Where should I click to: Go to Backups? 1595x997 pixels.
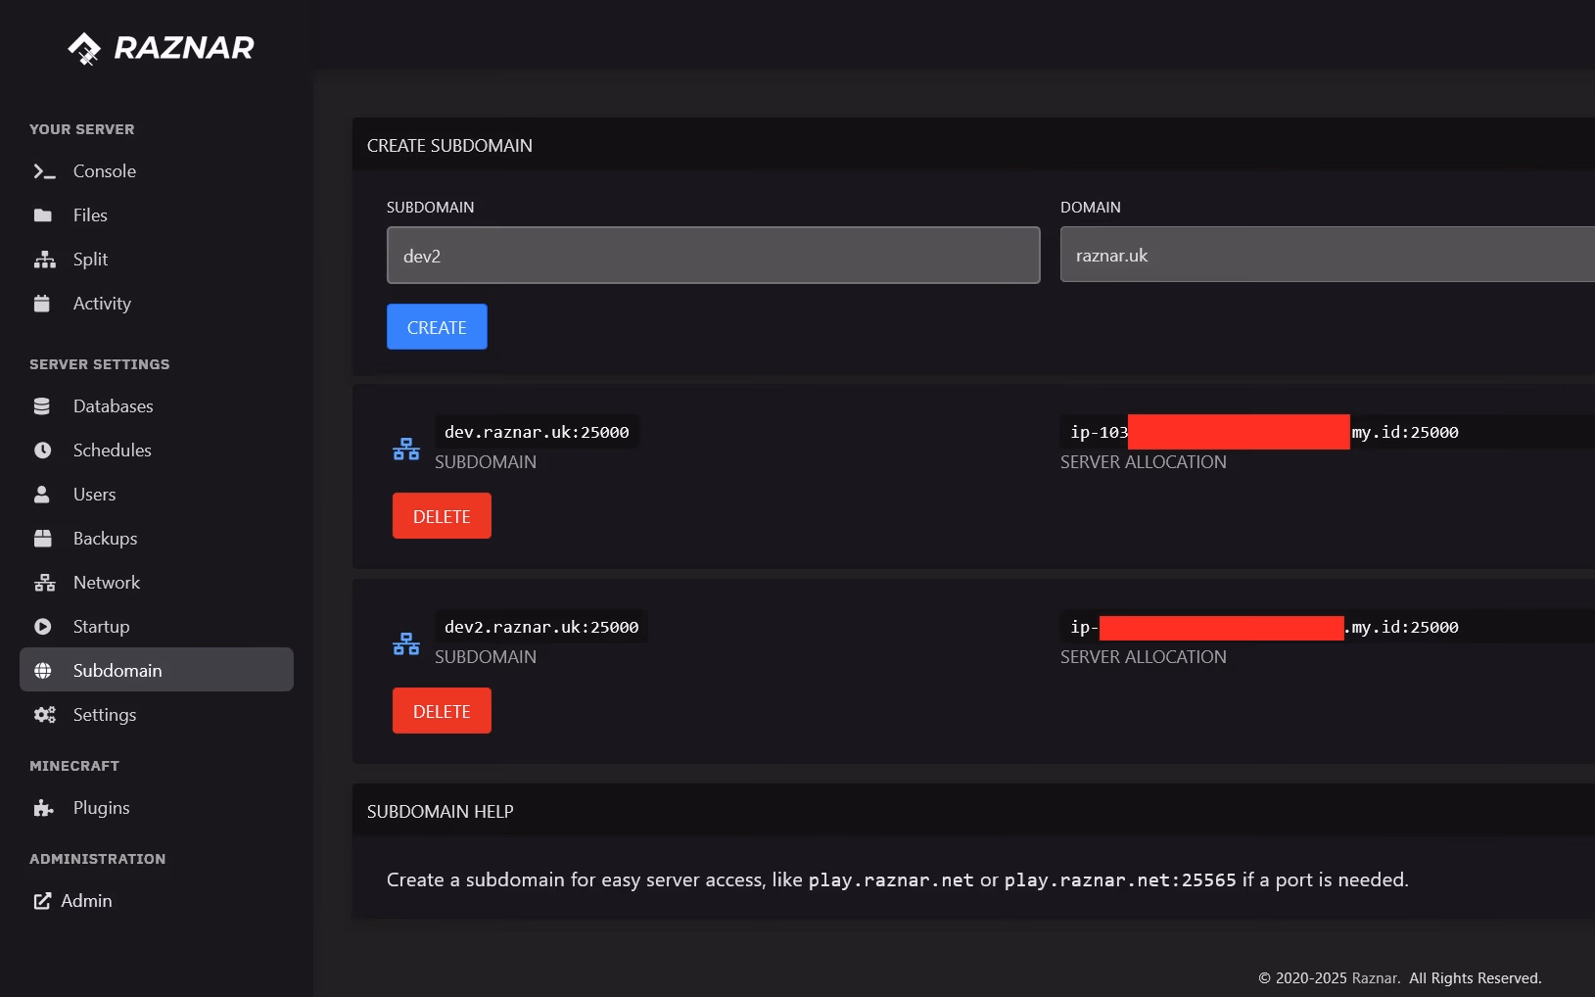coord(157,539)
